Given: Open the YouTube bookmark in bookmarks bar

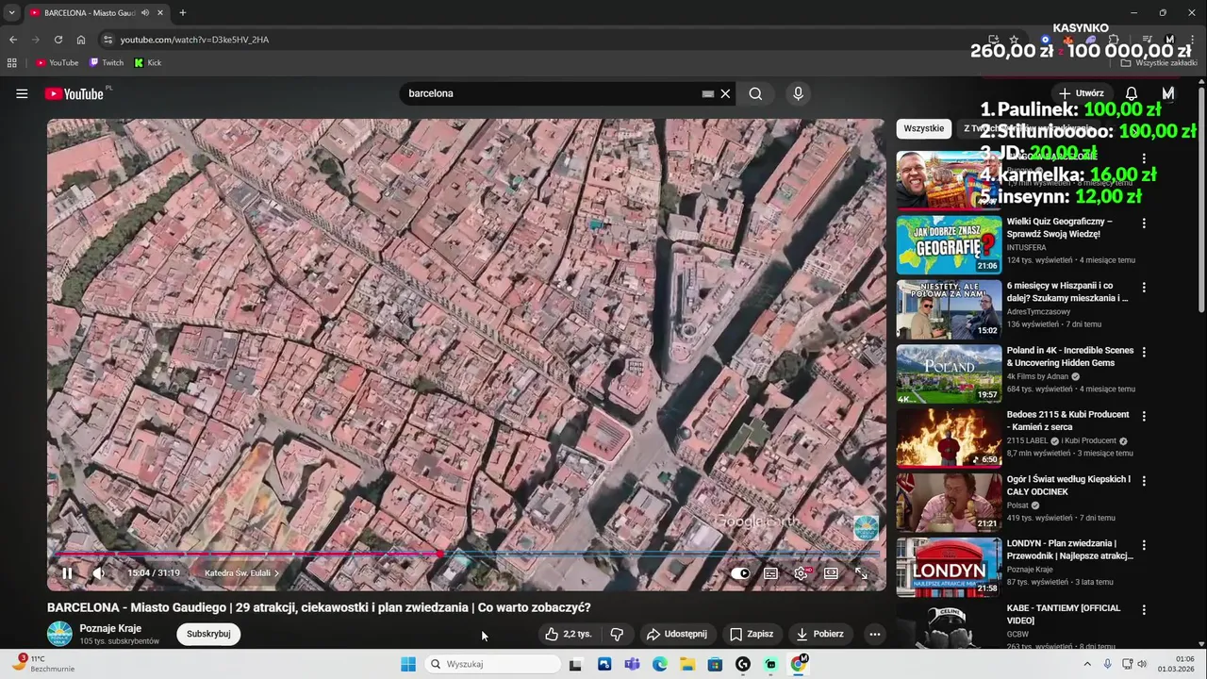Looking at the screenshot, I should (57, 63).
